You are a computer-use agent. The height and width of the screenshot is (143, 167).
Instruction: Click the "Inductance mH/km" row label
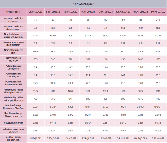(x=13, y=122)
